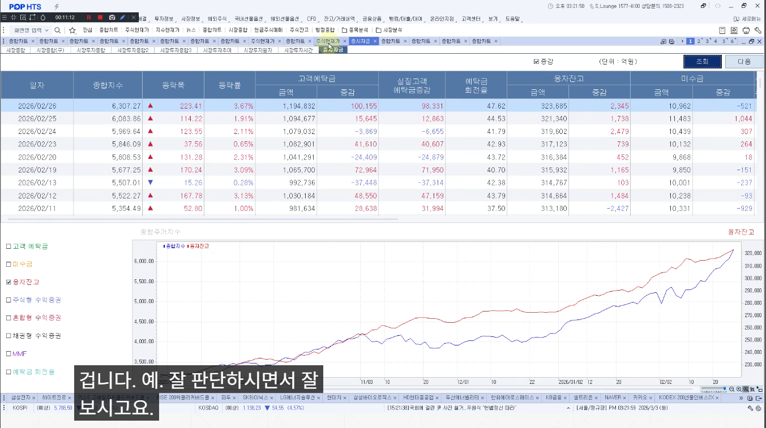Enable the 예탁금 회전율 chart series
Viewport: 766px width, 428px height.
pos(8,371)
